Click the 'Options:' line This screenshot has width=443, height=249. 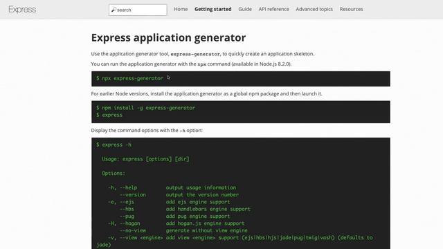click(x=114, y=173)
